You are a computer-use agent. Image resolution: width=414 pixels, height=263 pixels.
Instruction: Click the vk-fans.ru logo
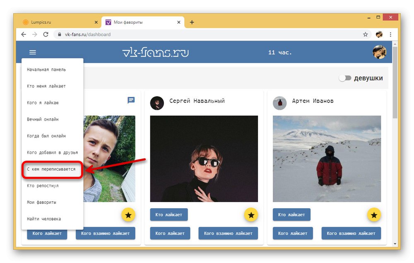tap(156, 52)
